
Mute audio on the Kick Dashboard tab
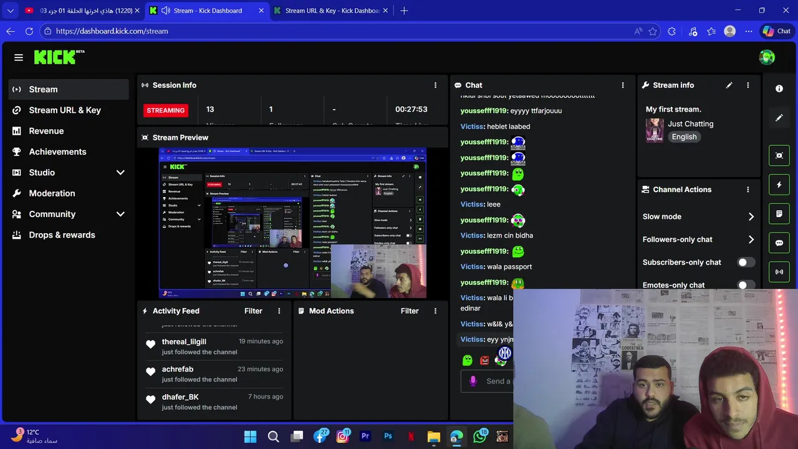(166, 11)
